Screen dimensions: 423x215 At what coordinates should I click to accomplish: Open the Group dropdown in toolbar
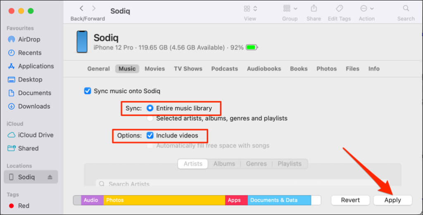coord(290,9)
